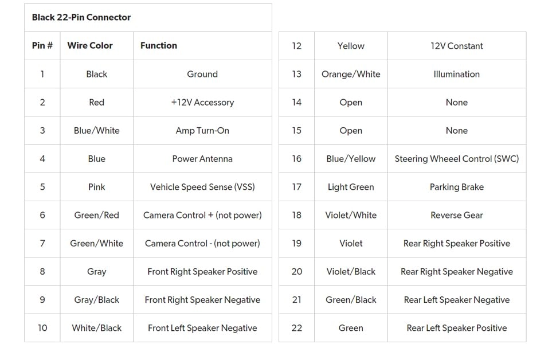
Task: Select the 'Reverse Gear' cell
Action: [x=457, y=215]
